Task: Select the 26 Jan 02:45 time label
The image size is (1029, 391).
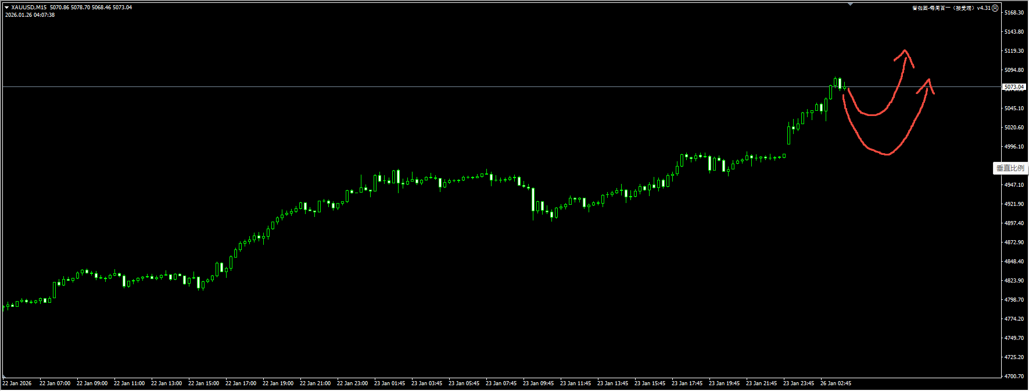Action: click(836, 383)
